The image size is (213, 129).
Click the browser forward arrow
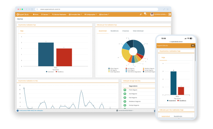coord(29,9)
